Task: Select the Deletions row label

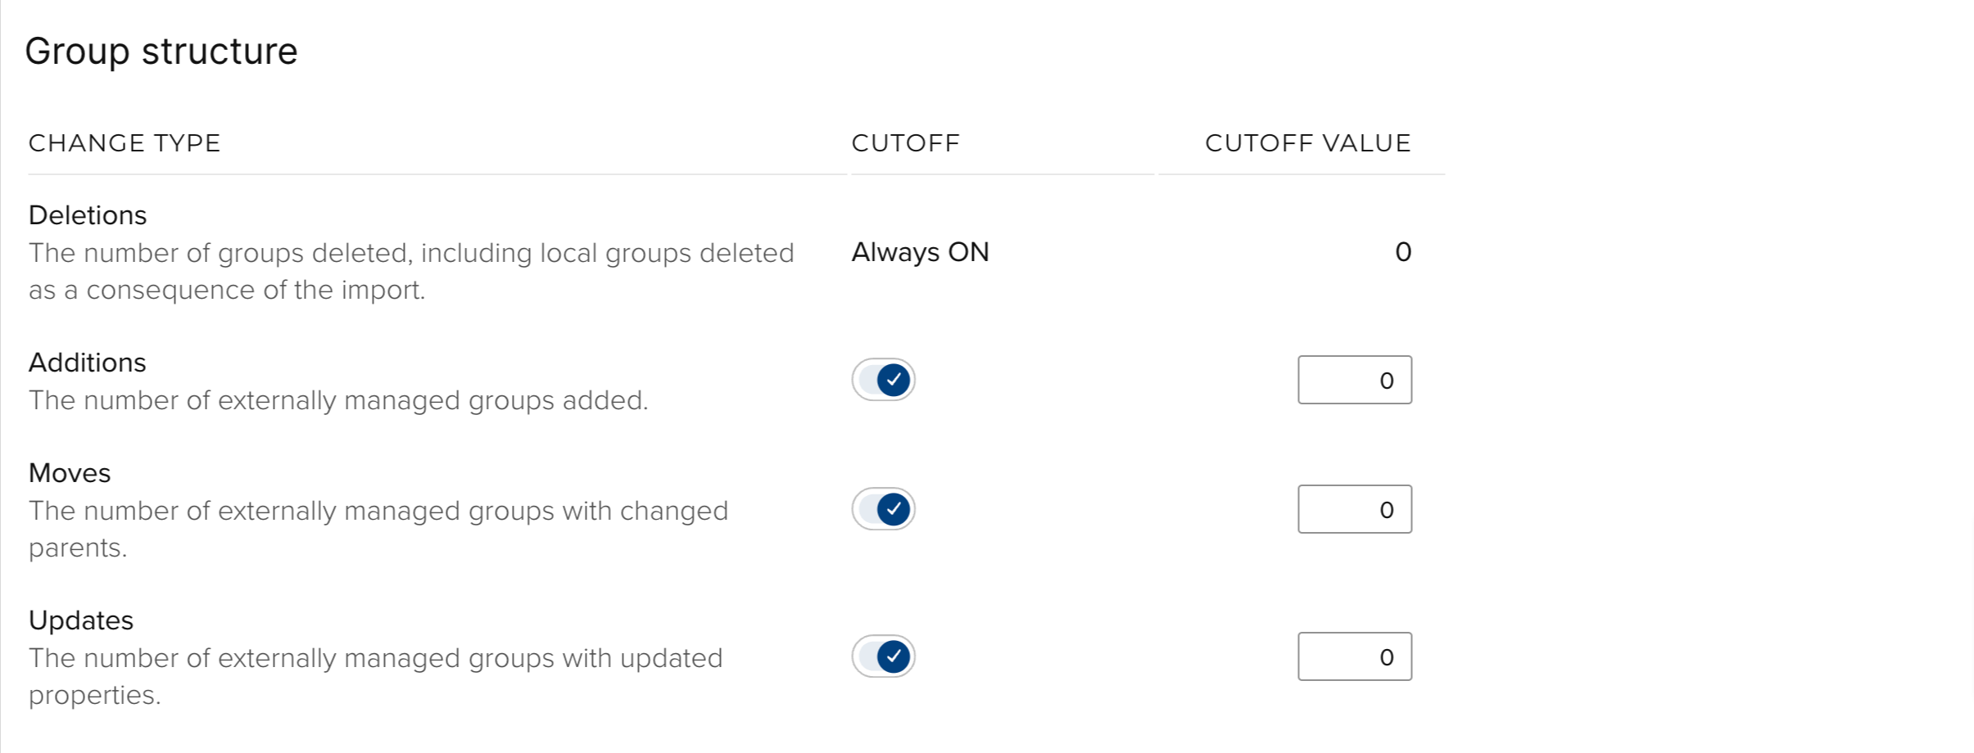Action: [x=88, y=215]
